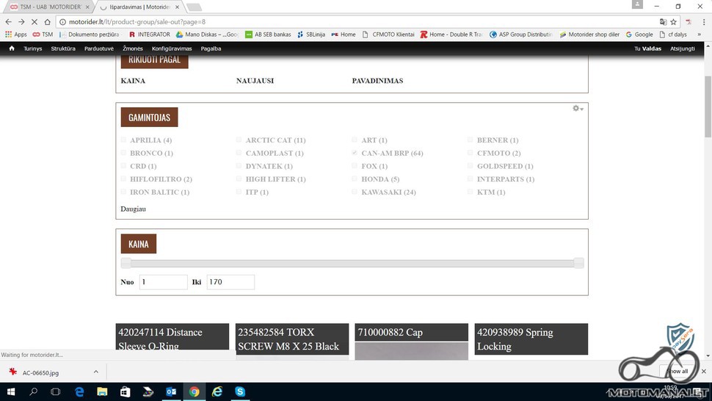Screen dimensions: 712x401
Task: Open the Konfigūravimas admin menu
Action: point(172,48)
